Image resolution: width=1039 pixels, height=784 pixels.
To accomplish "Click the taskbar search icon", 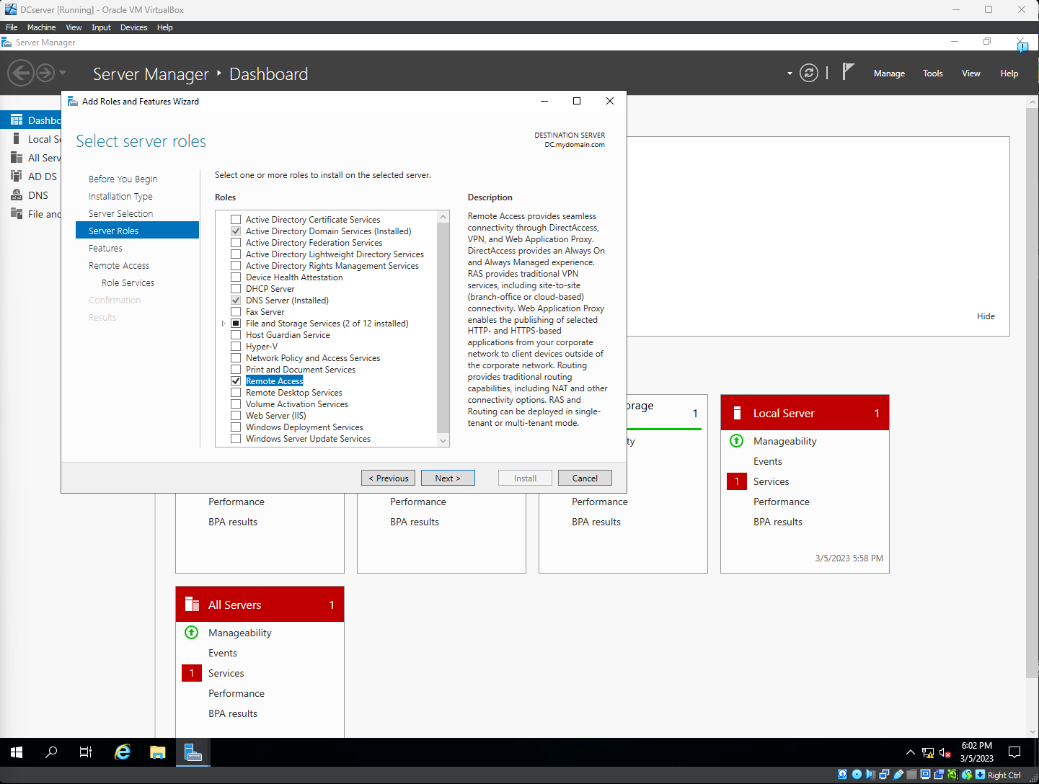I will click(x=51, y=752).
